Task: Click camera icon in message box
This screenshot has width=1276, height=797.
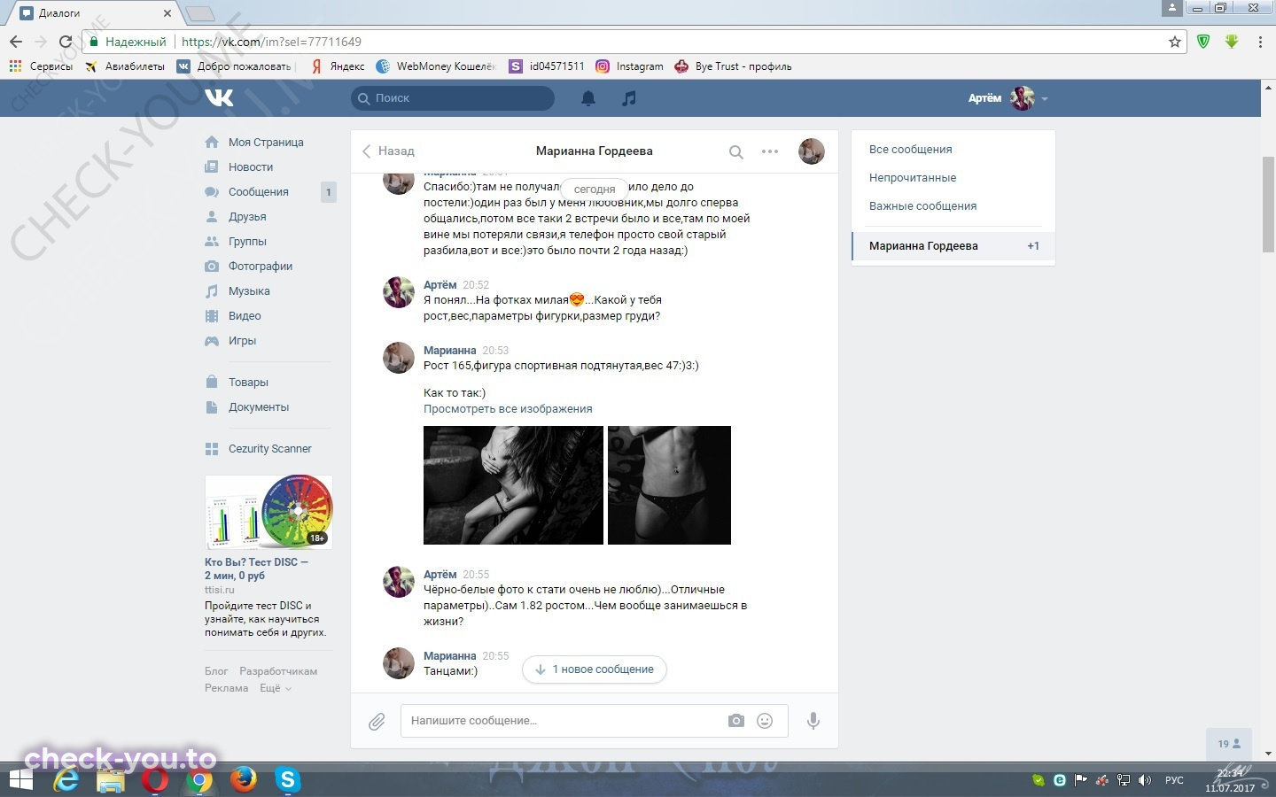Action: click(736, 721)
